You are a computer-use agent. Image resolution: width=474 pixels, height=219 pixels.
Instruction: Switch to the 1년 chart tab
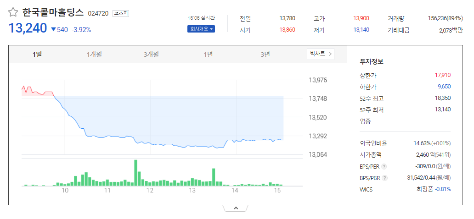[208, 55]
